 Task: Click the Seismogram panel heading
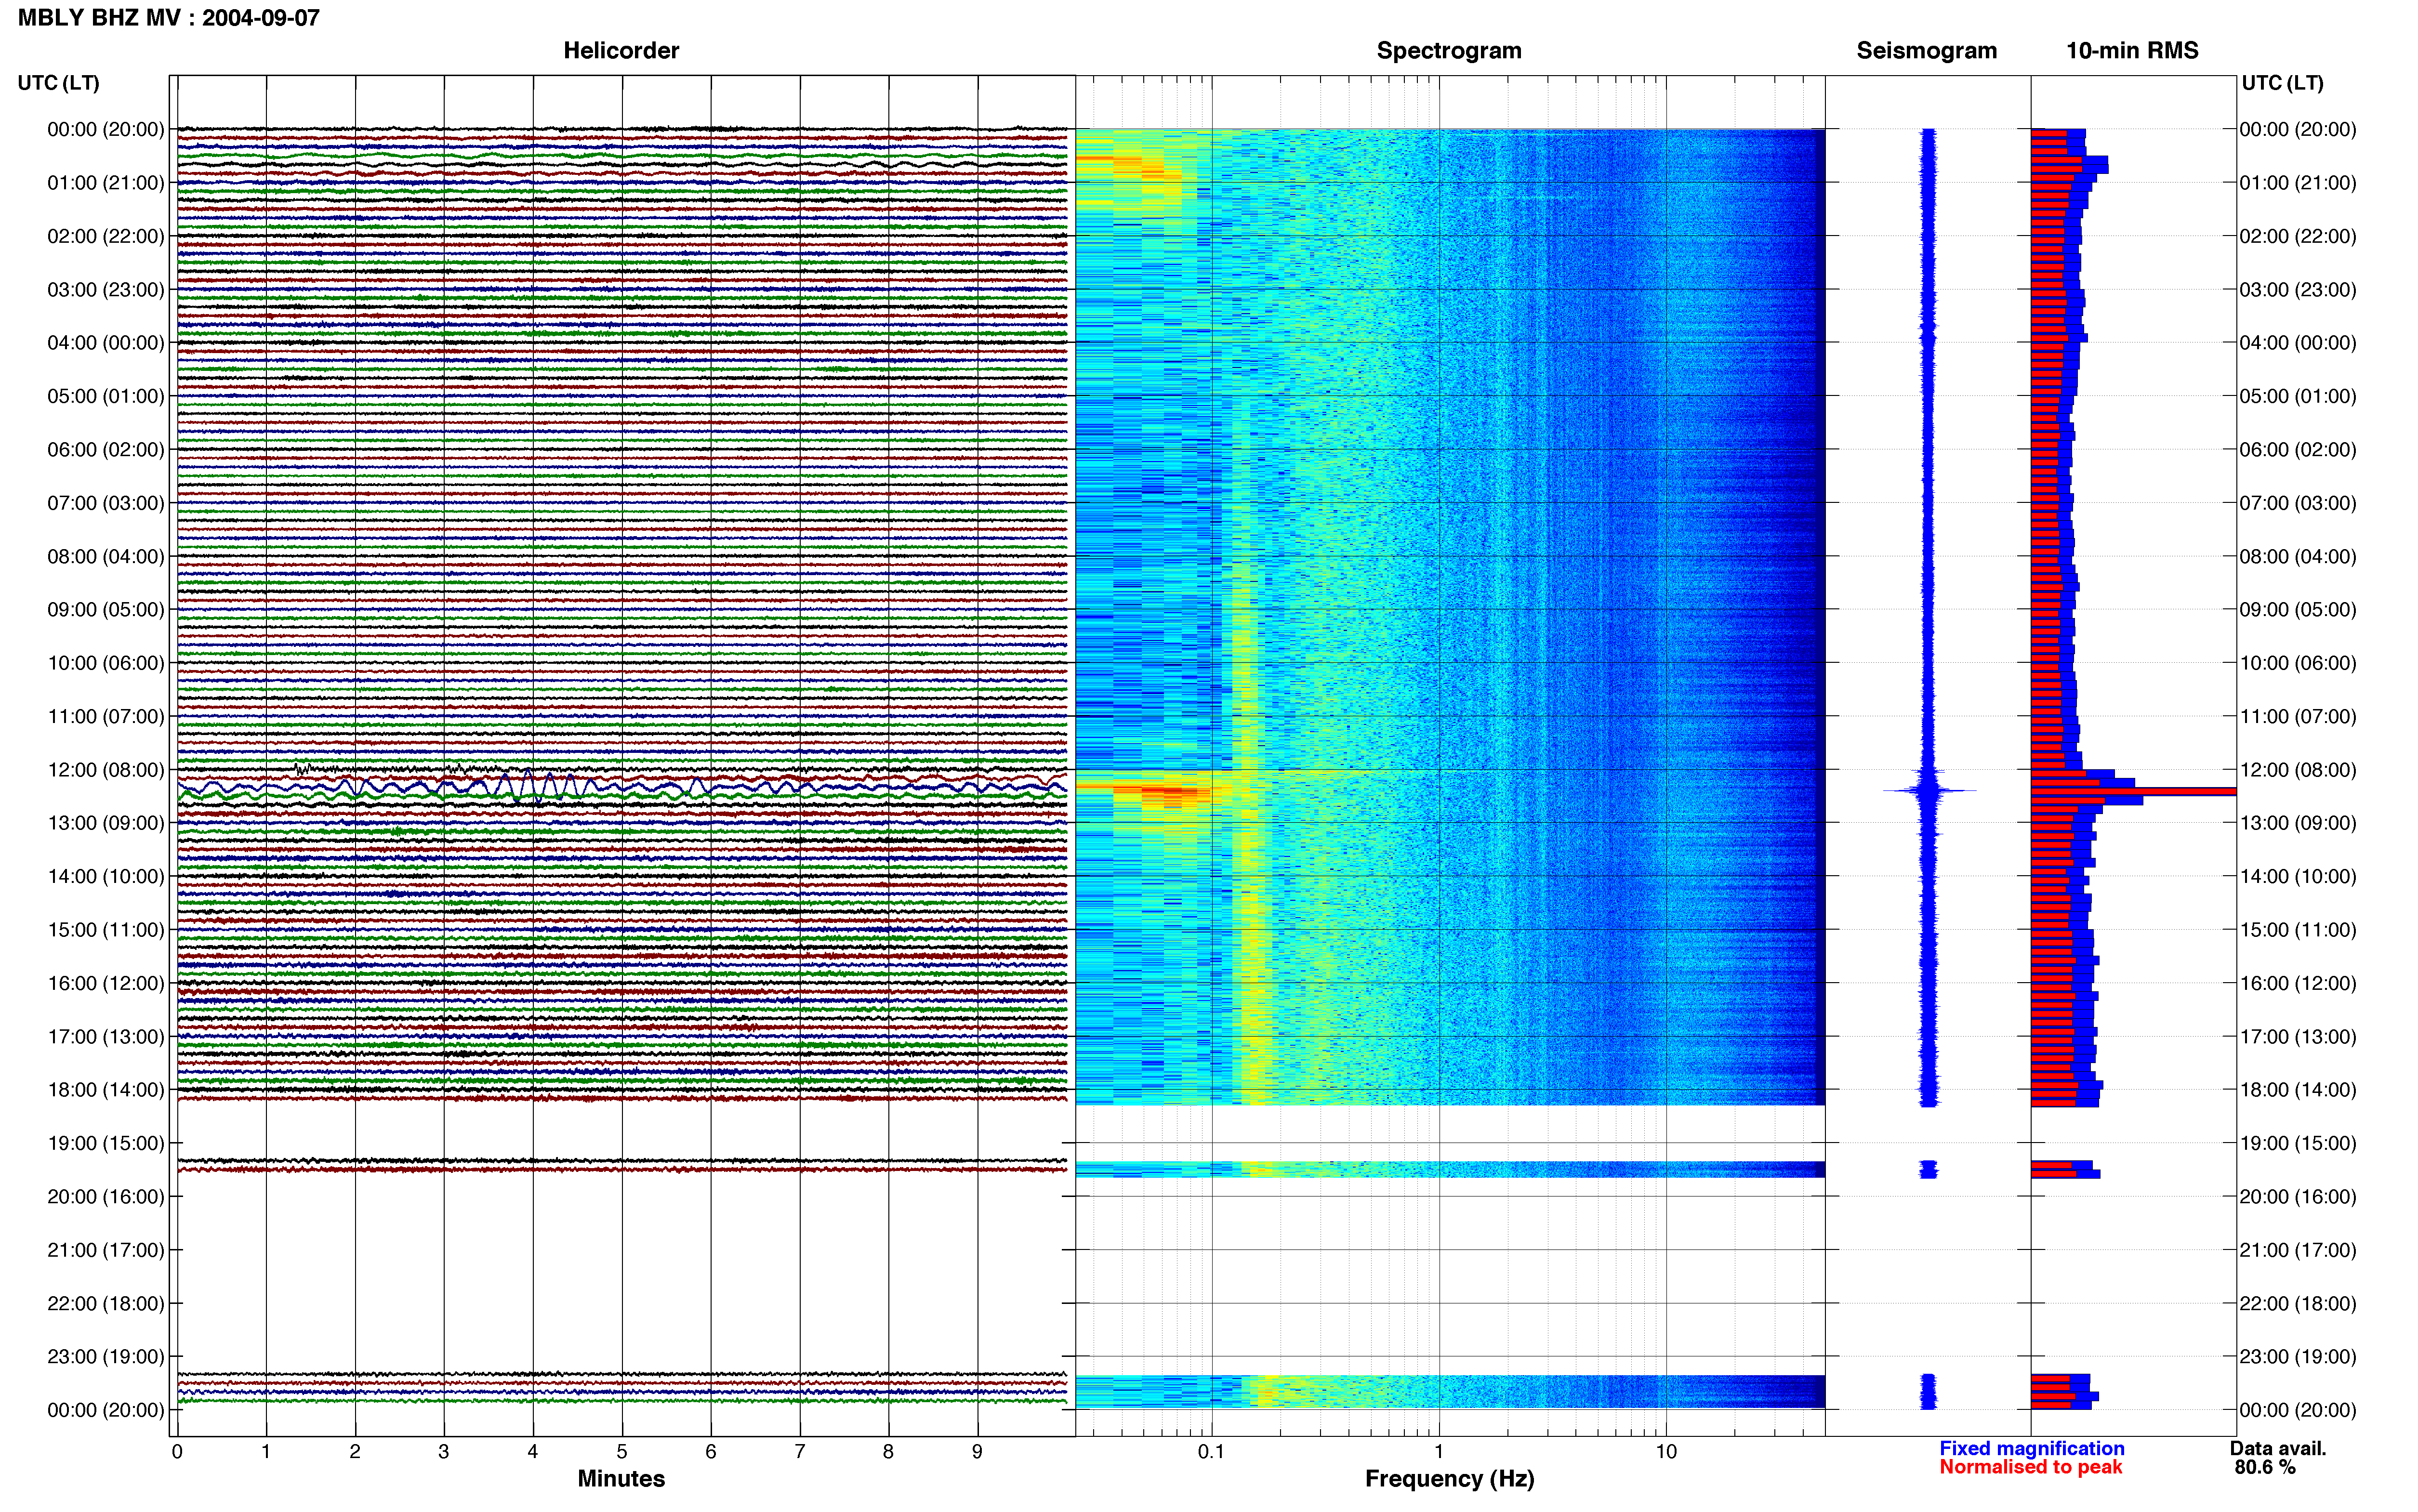pyautogui.click(x=1926, y=50)
